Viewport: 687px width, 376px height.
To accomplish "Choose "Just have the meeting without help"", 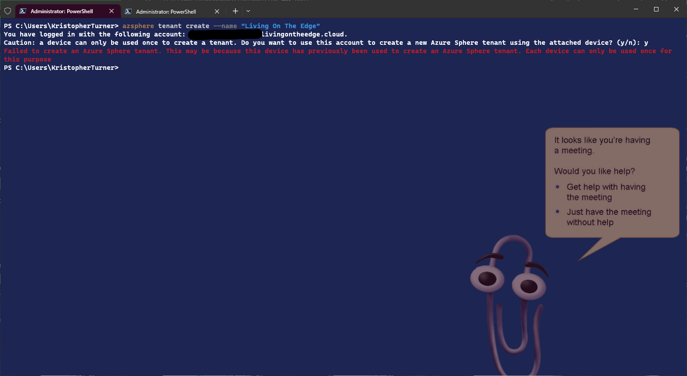I will pos(608,217).
